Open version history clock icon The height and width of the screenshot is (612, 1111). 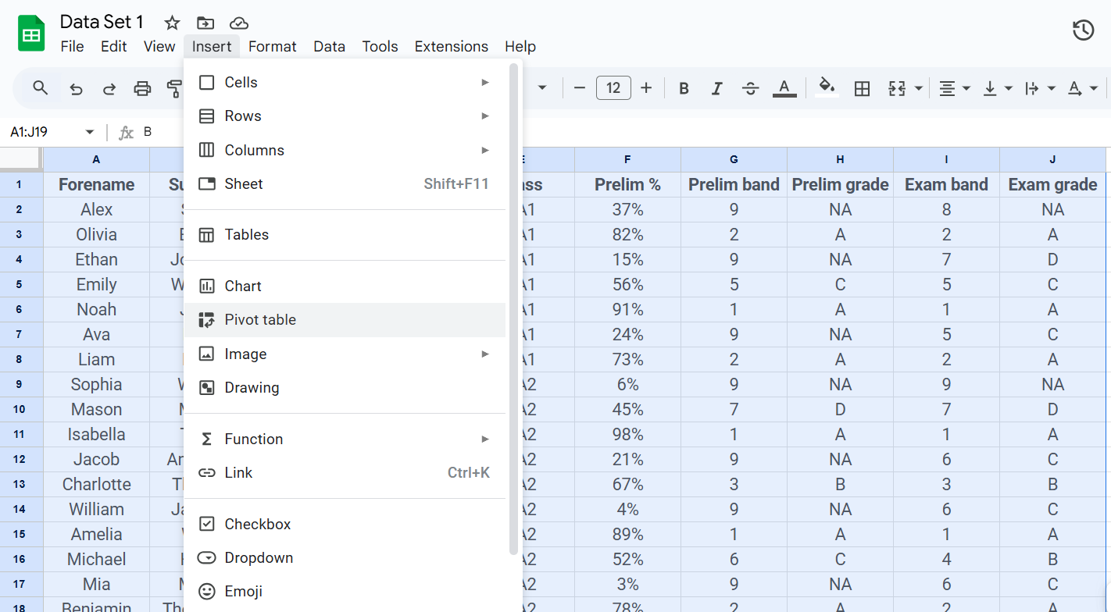pyautogui.click(x=1083, y=30)
